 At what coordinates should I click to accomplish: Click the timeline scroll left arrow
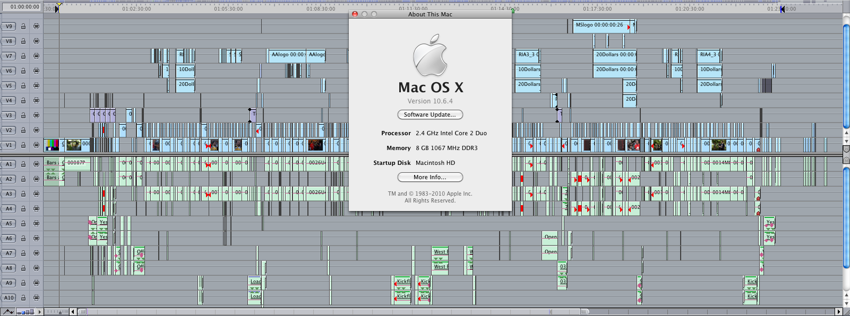point(73,312)
